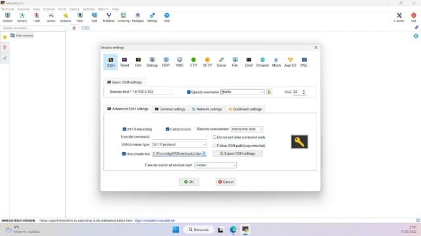Viewport: 421px width, 236px height.
Task: Open the Windows Start button
Action: point(176,229)
